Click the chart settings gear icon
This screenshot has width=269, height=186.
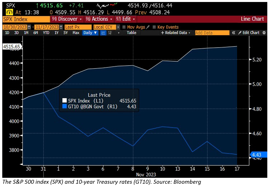click(x=264, y=33)
